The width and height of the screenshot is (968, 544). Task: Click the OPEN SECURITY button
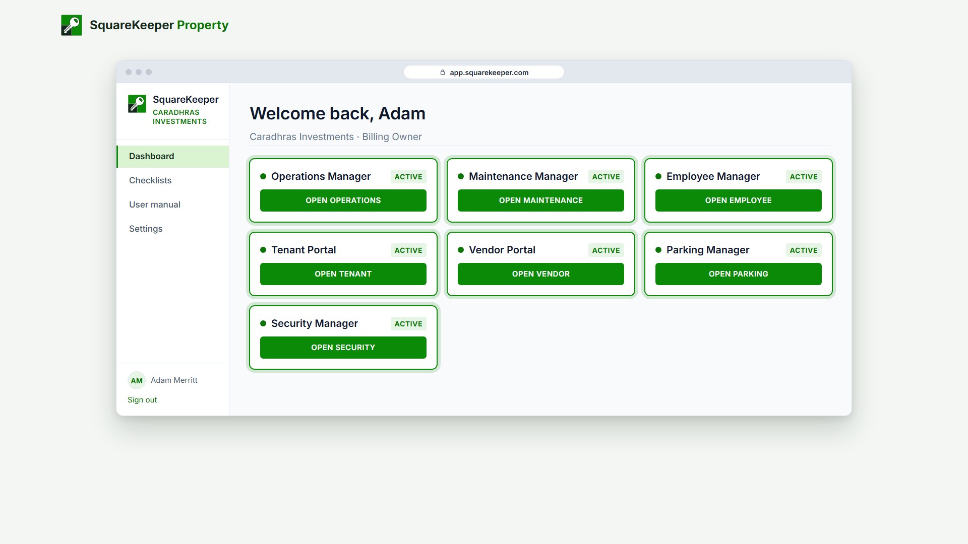[343, 348]
